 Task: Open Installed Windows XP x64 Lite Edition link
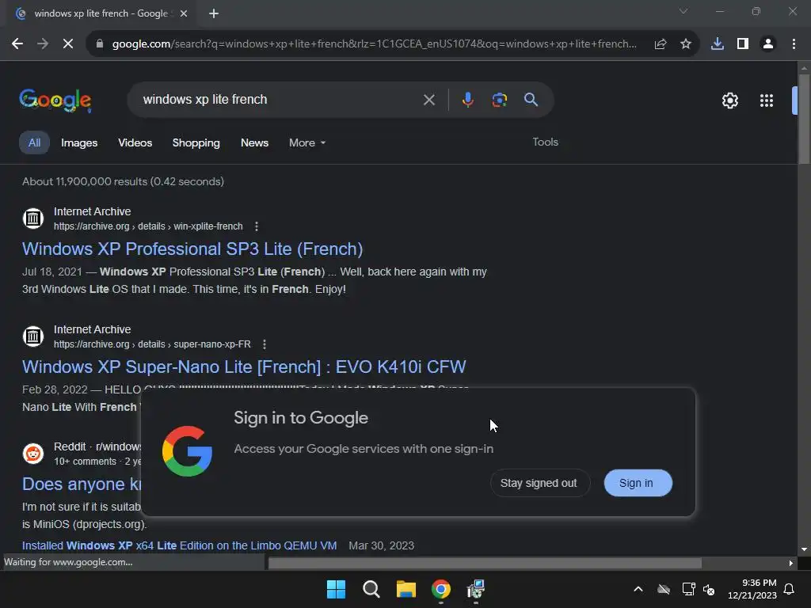point(180,545)
